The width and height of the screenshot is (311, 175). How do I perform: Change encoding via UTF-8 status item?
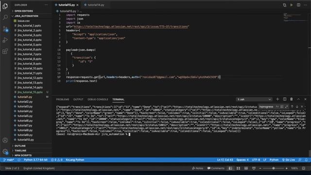256,160
